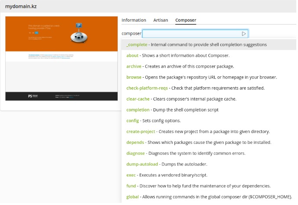Screen dimensions: 298x205
Task: Pick the archive command from the list
Action: coord(209,66)
